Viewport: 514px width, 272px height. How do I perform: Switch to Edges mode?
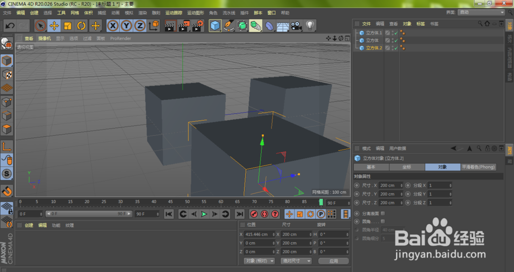point(7,116)
